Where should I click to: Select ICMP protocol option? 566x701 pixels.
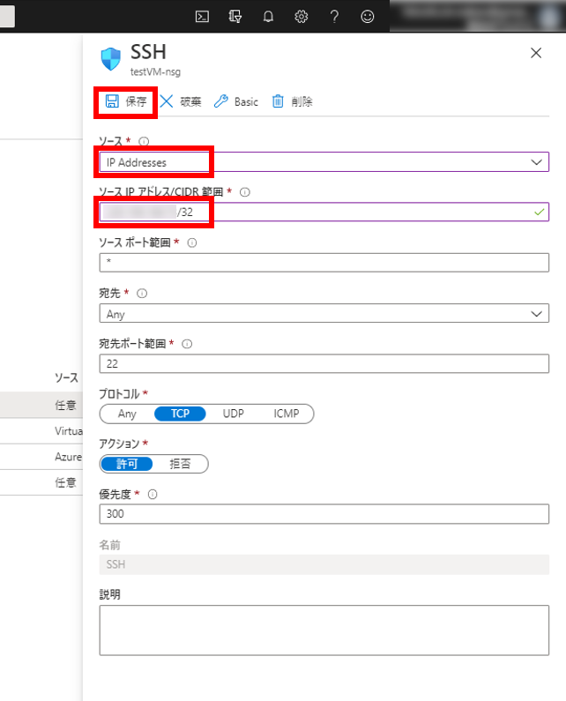287,414
